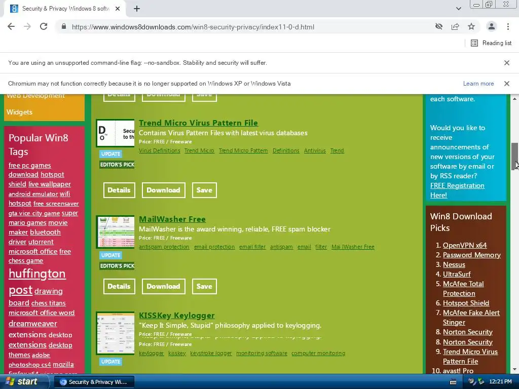Open the user profile icon

pyautogui.click(x=492, y=26)
